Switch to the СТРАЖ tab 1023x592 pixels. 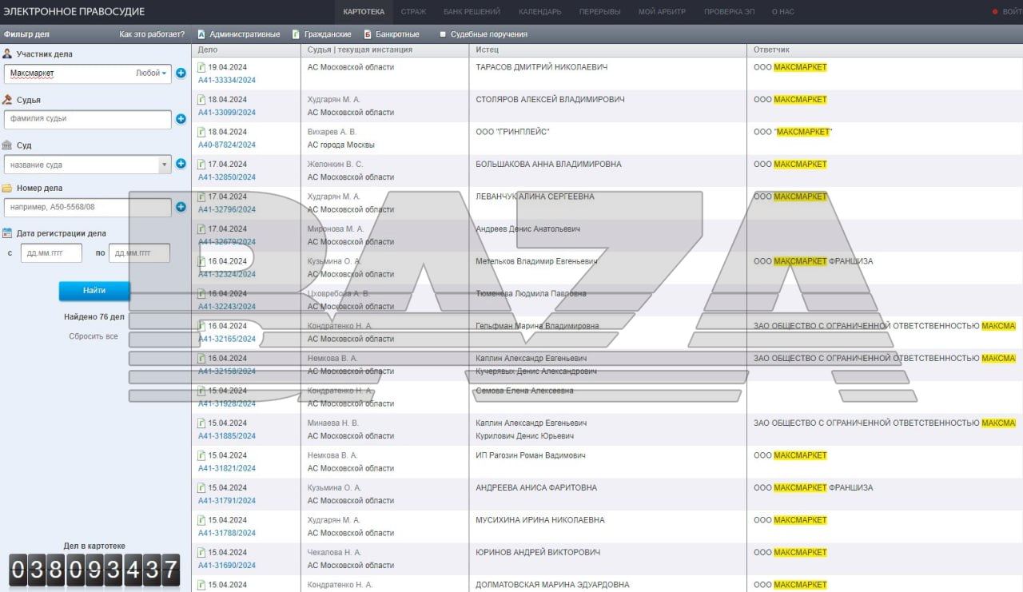click(x=413, y=12)
